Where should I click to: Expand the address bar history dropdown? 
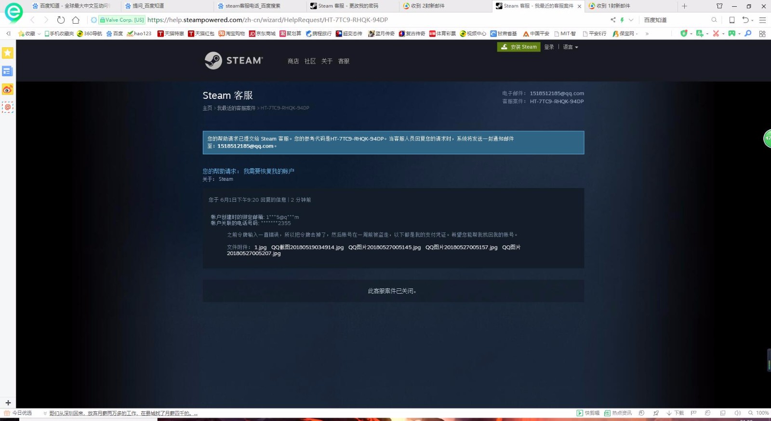(631, 20)
